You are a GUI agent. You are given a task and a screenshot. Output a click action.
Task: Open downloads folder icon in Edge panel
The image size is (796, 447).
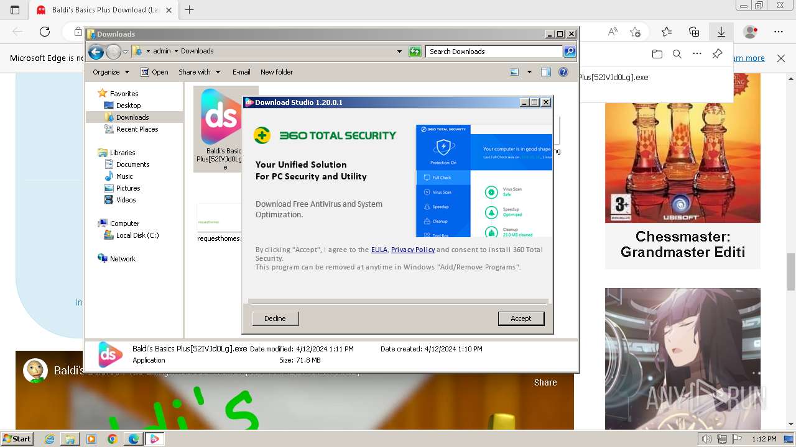pyautogui.click(x=657, y=54)
